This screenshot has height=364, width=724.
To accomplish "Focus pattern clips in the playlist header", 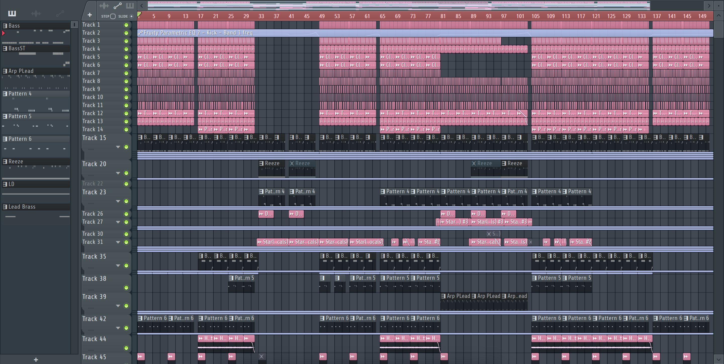I will [130, 6].
